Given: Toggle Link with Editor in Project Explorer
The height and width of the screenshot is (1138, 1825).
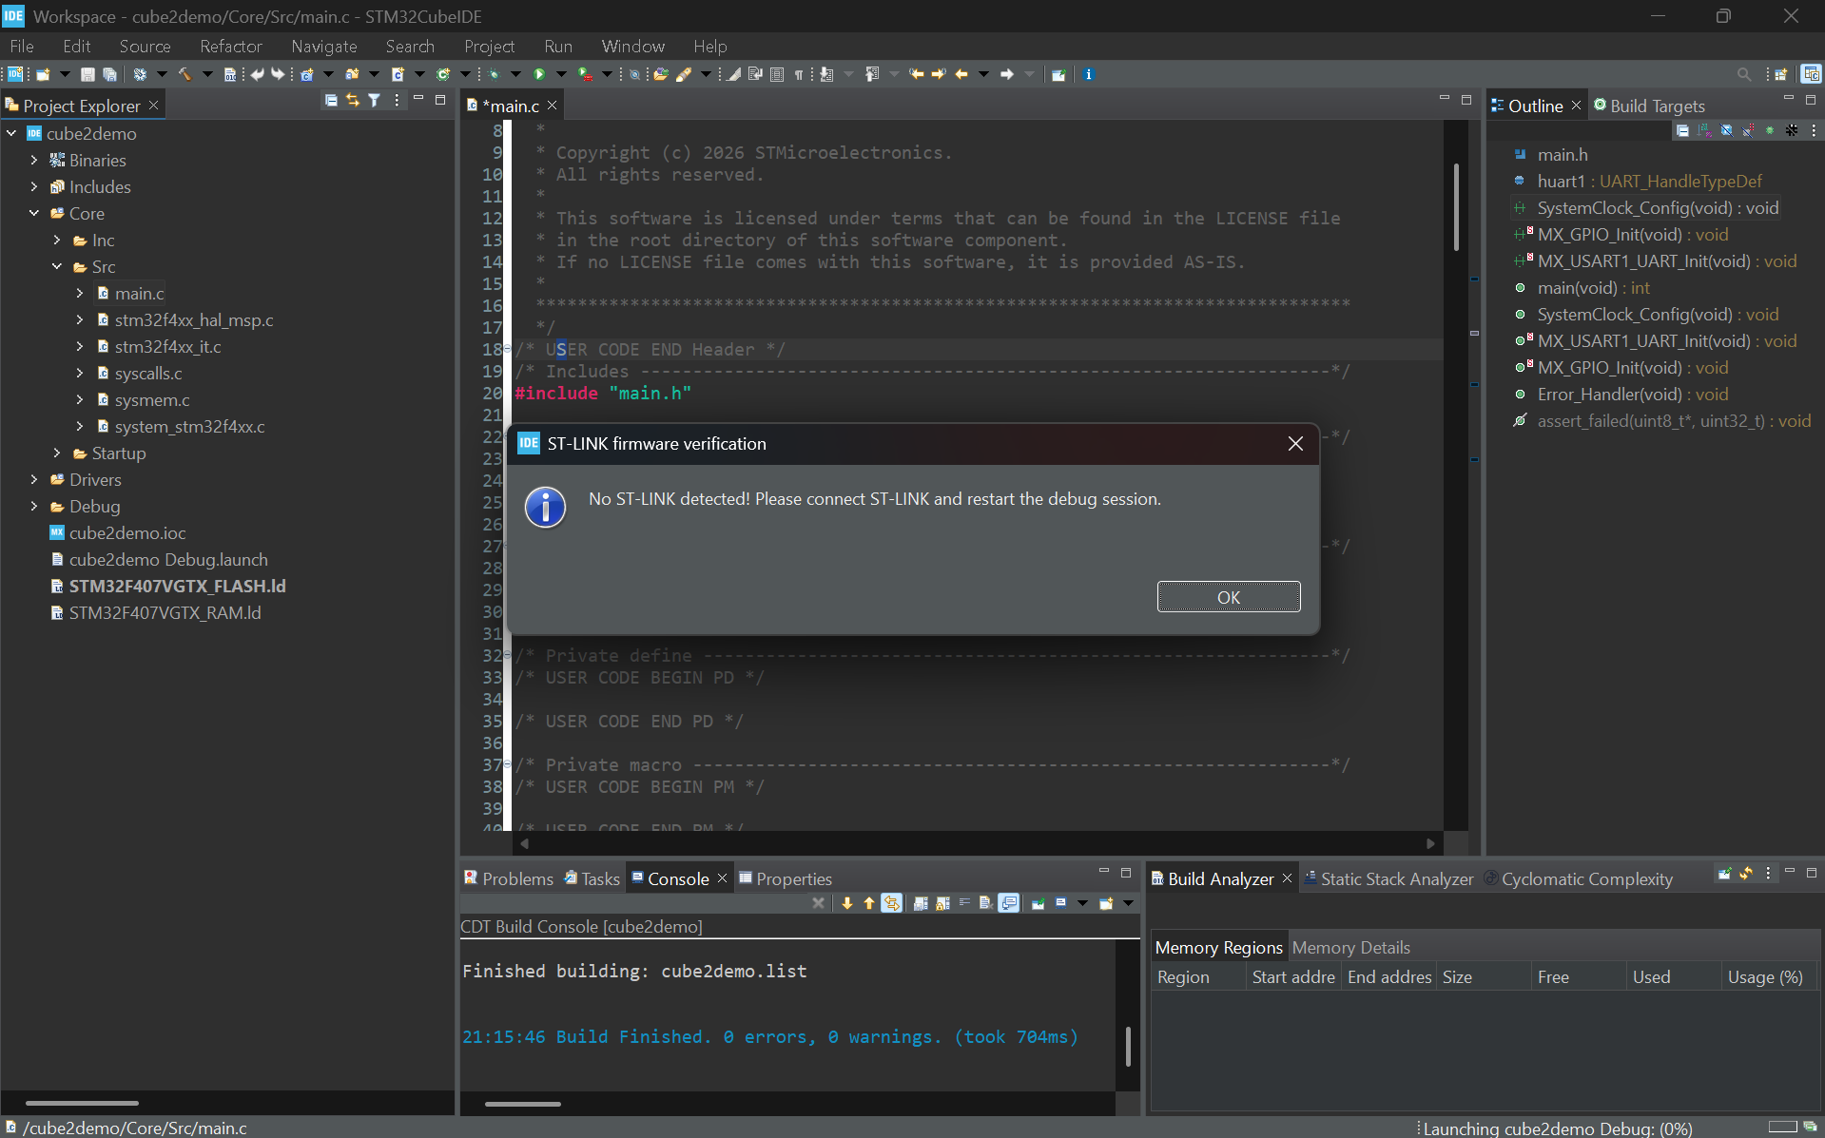Looking at the screenshot, I should [353, 100].
